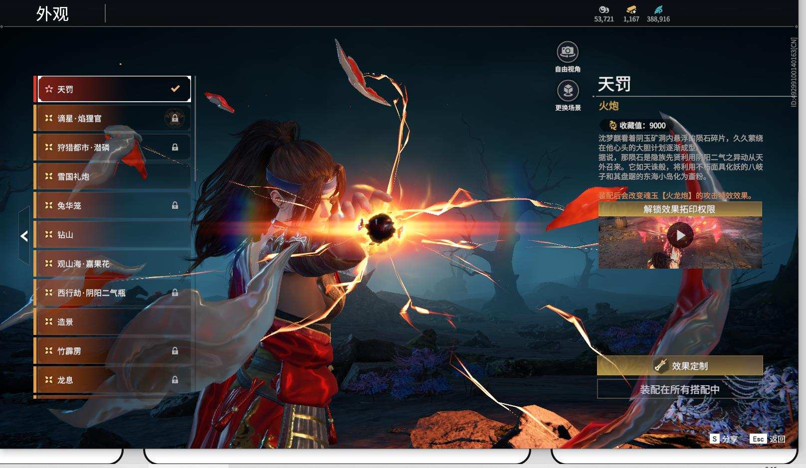Viewport: 806px width, 468px height.
Task: Click the lock icon on 摘星·焰狸官
Action: point(175,118)
